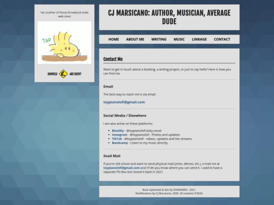Image resolution: width=274 pixels, height=205 pixels.
Task: Click the SHOVELS text beside the sign
Action: 52,74
